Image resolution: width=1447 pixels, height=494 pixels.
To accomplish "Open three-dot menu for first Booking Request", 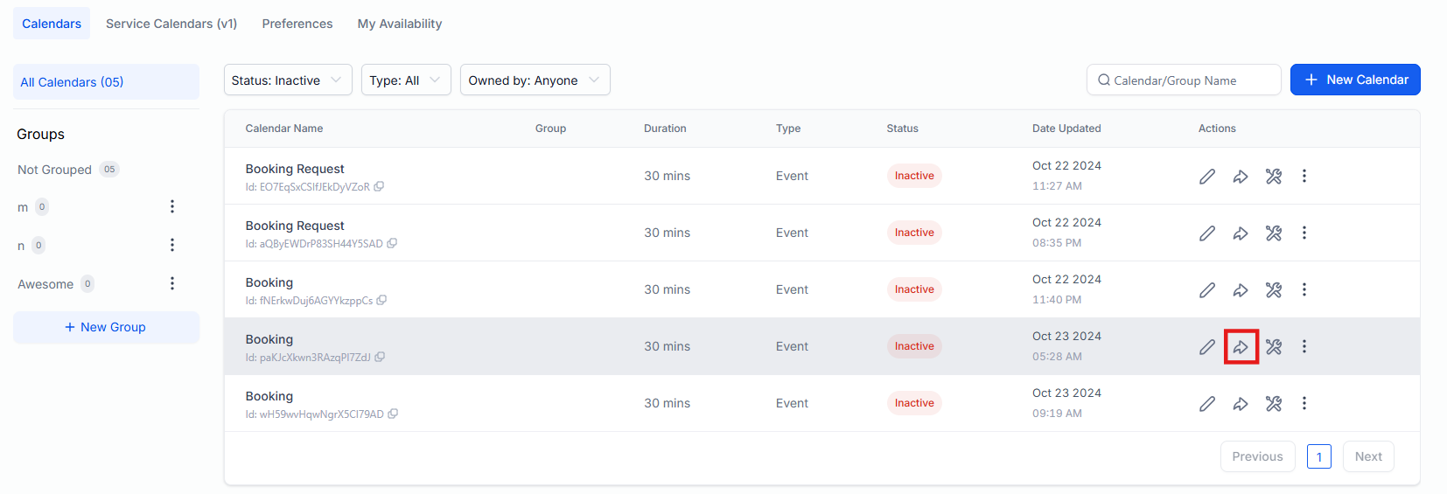I will point(1304,177).
